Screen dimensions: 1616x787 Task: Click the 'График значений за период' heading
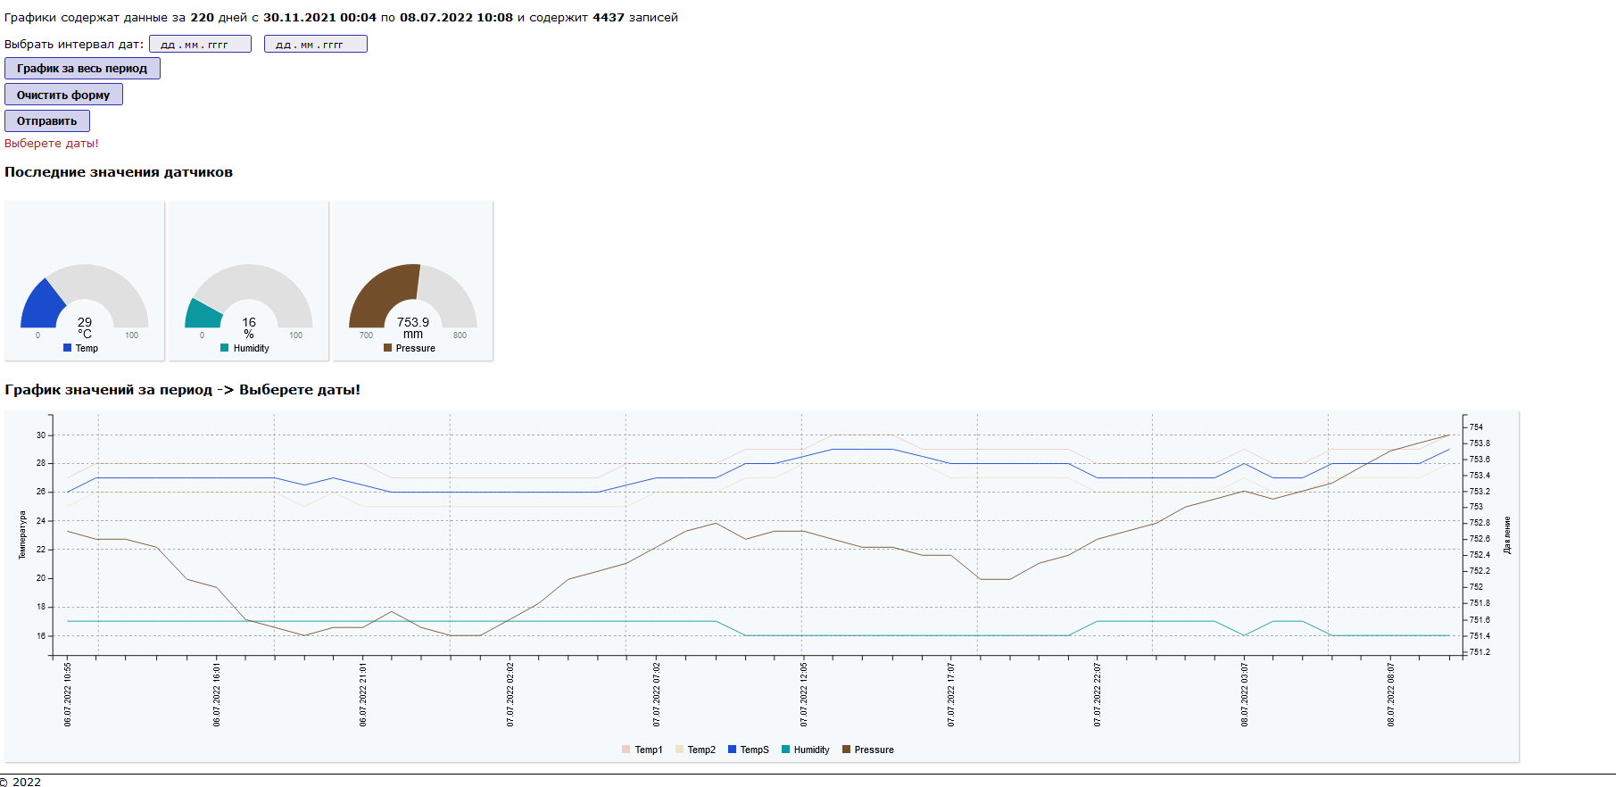pos(108,390)
